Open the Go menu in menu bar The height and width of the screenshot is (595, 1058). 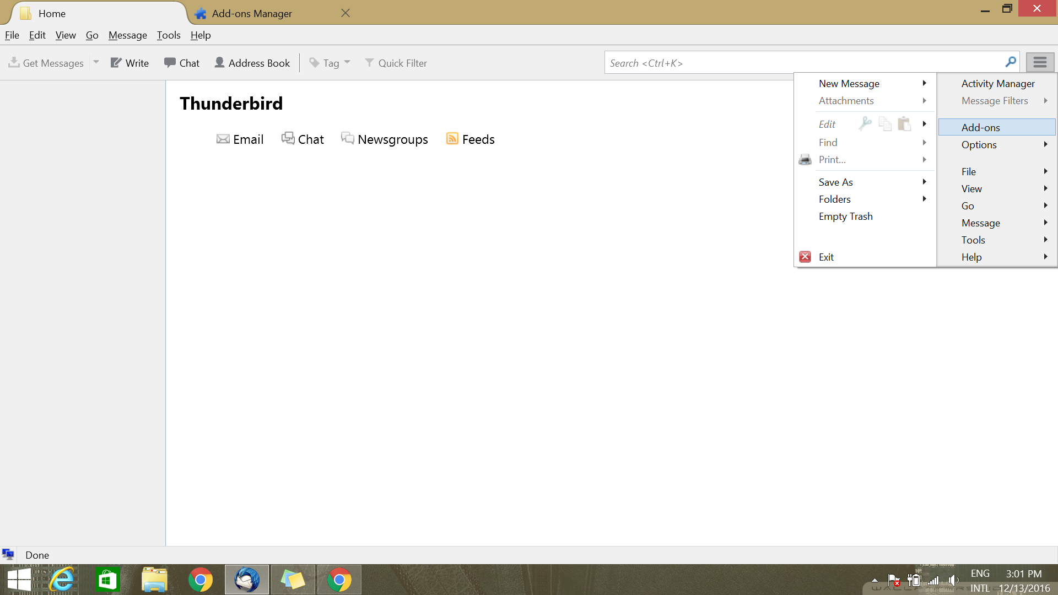(92, 35)
